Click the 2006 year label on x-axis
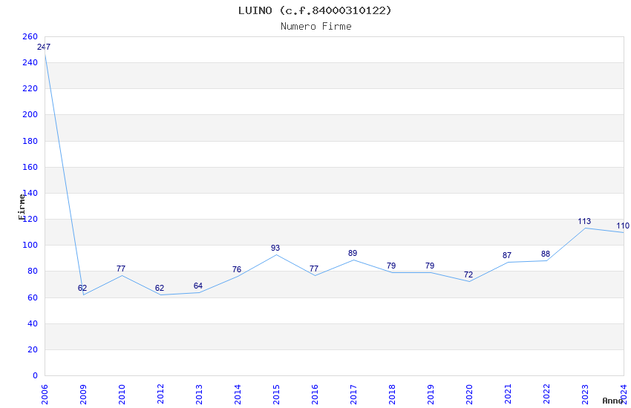 [x=45, y=394]
